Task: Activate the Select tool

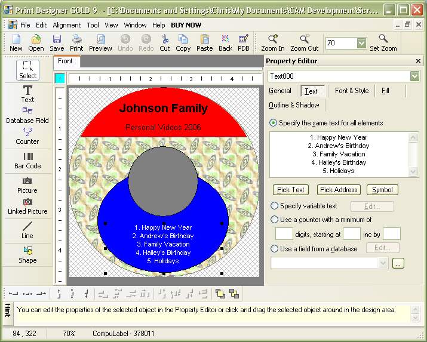Action: [28, 70]
